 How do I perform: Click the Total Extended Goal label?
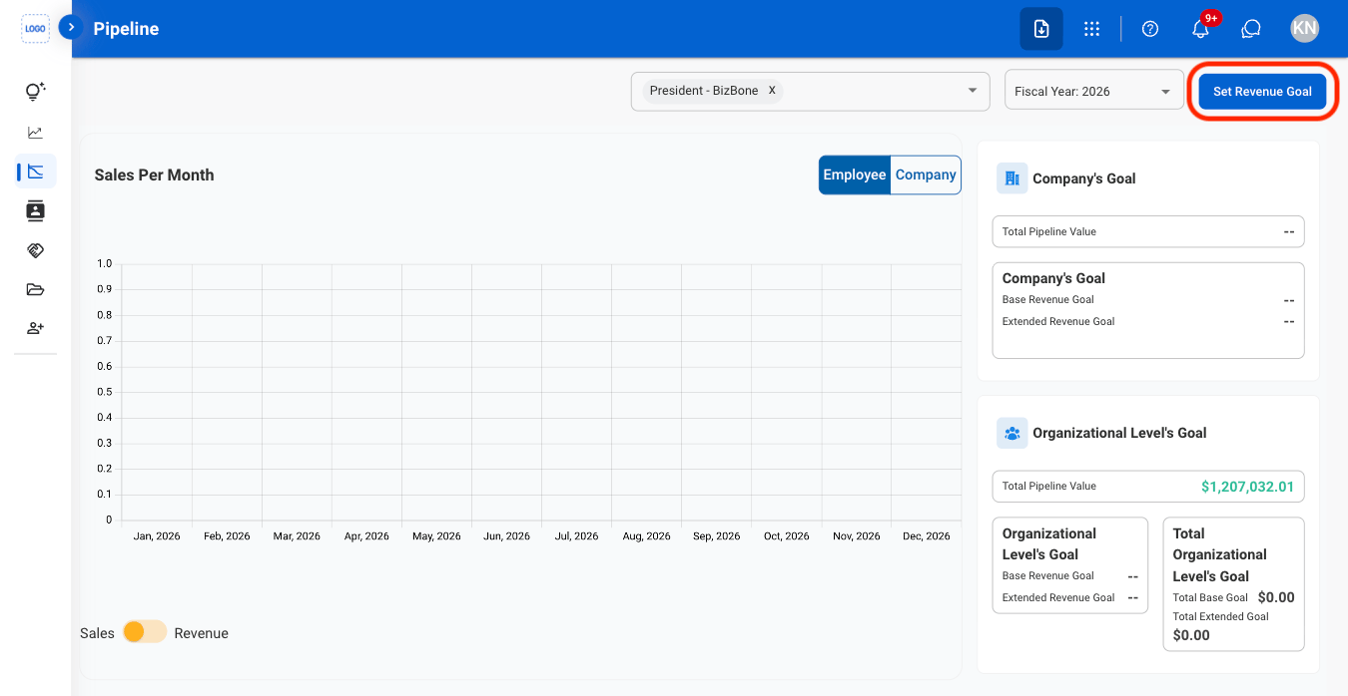point(1221,616)
